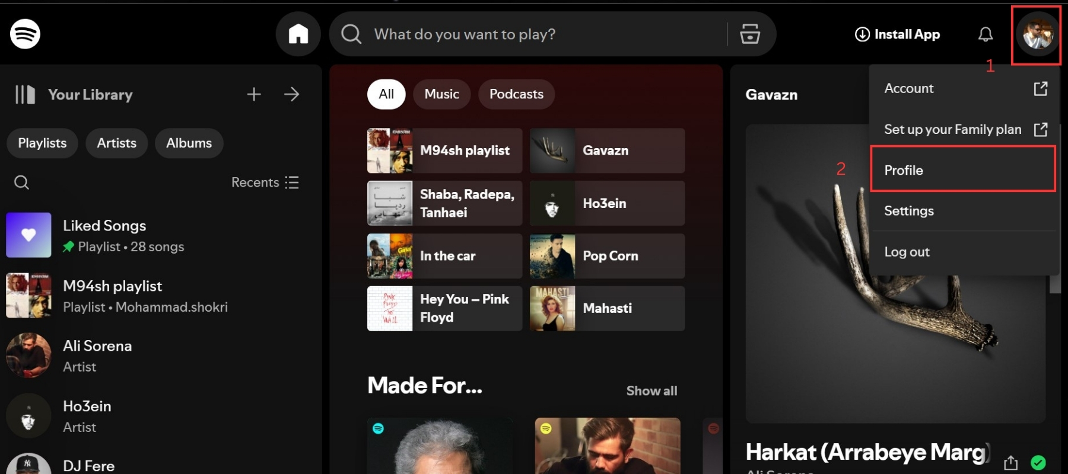Expand Your Library with arrow icon

tap(291, 94)
